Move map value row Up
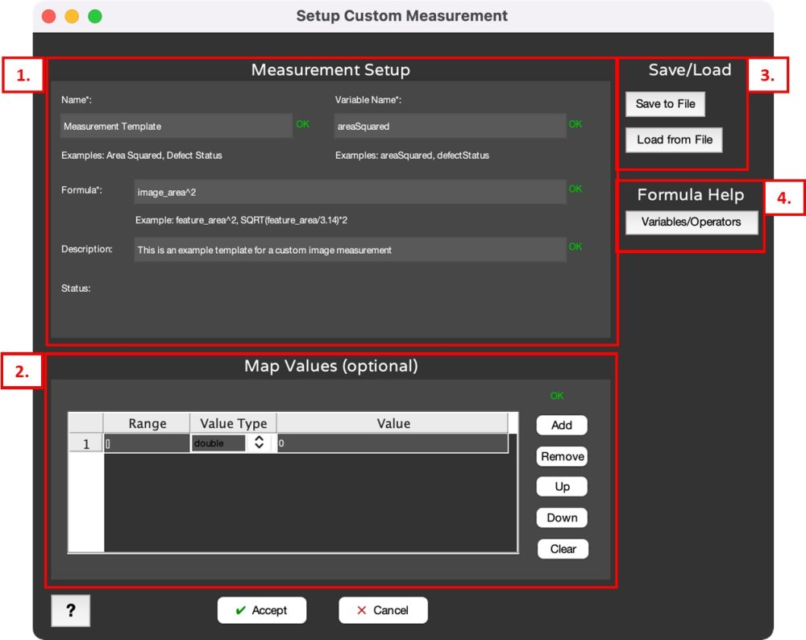Screen dimensions: 806x640 [x=562, y=487]
